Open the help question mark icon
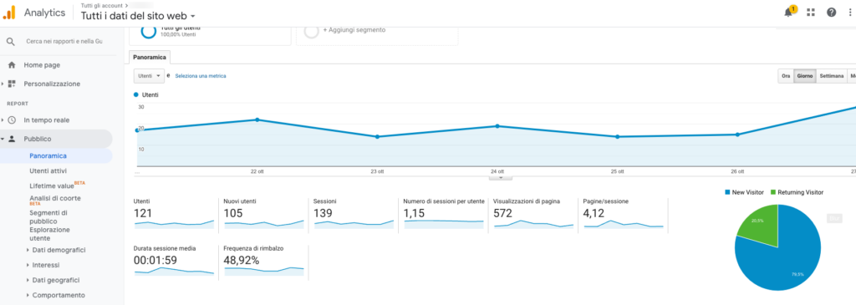The width and height of the screenshot is (856, 305). (x=831, y=13)
